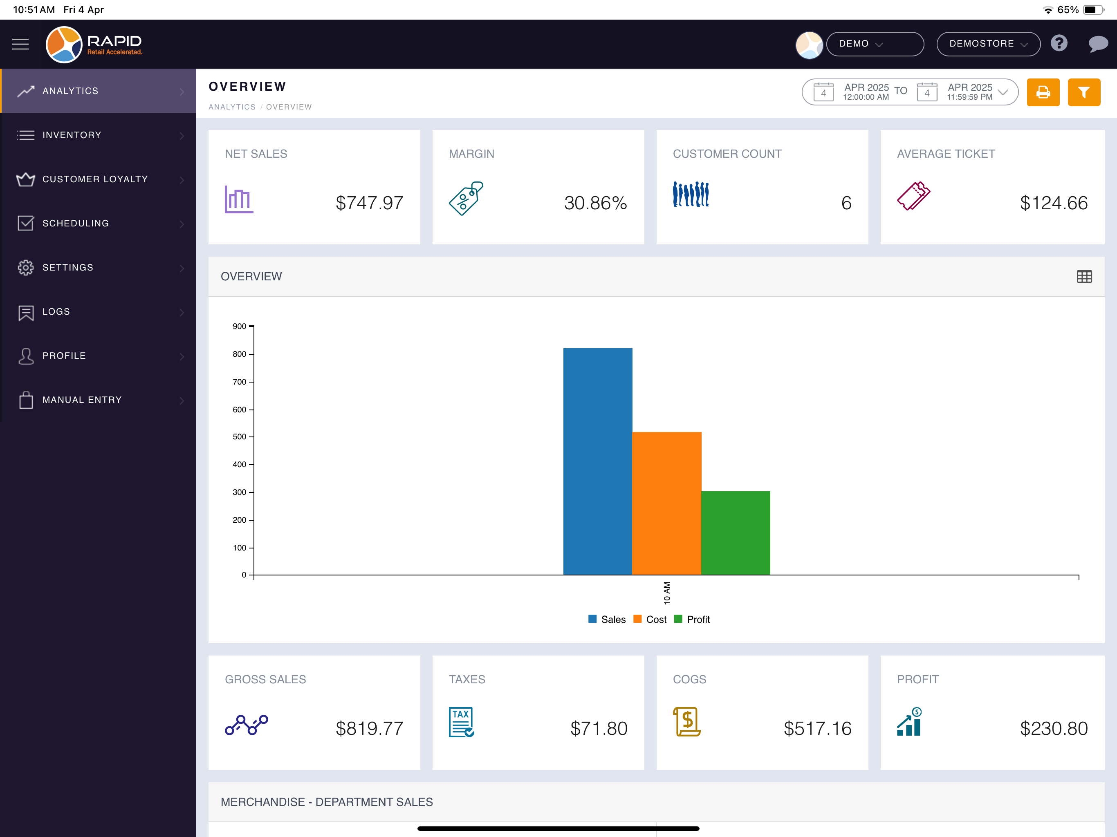This screenshot has width=1117, height=837.
Task: Click the Gross Sales value $819.77
Action: click(x=370, y=728)
